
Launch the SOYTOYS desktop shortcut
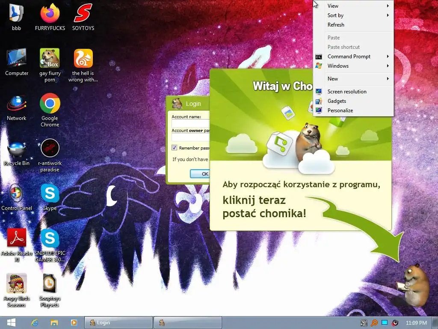point(83,17)
